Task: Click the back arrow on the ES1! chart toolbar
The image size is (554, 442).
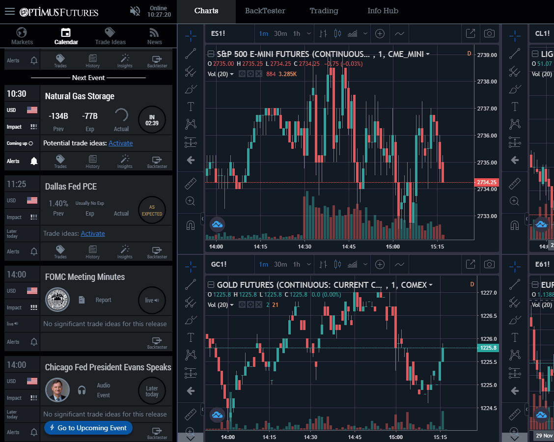Action: [191, 160]
